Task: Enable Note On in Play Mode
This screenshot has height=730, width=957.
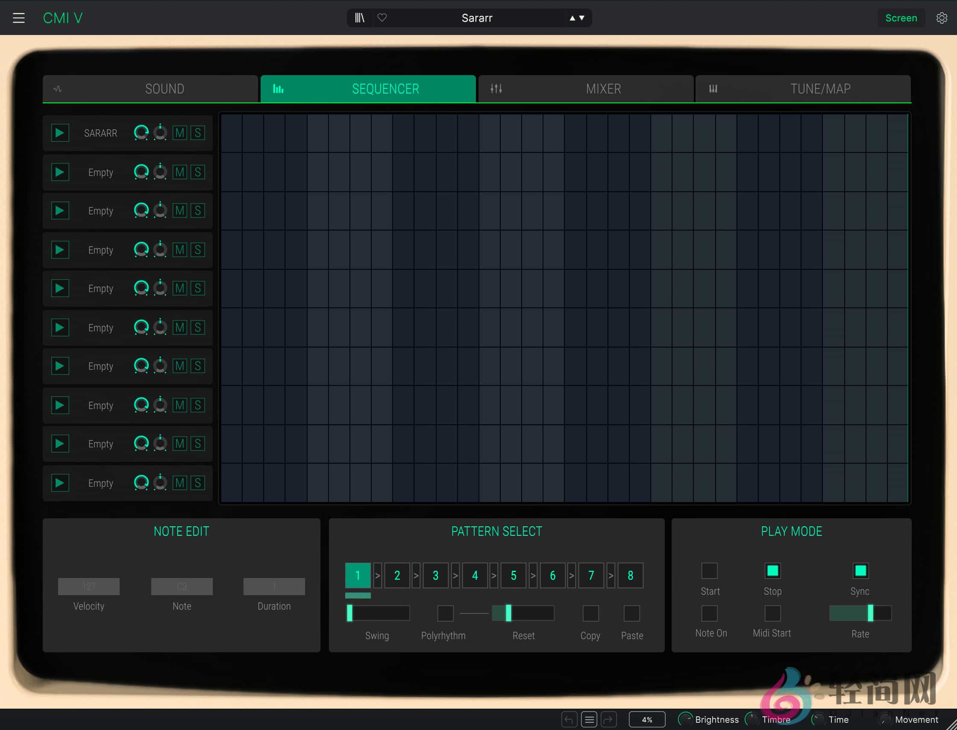Action: (x=709, y=613)
